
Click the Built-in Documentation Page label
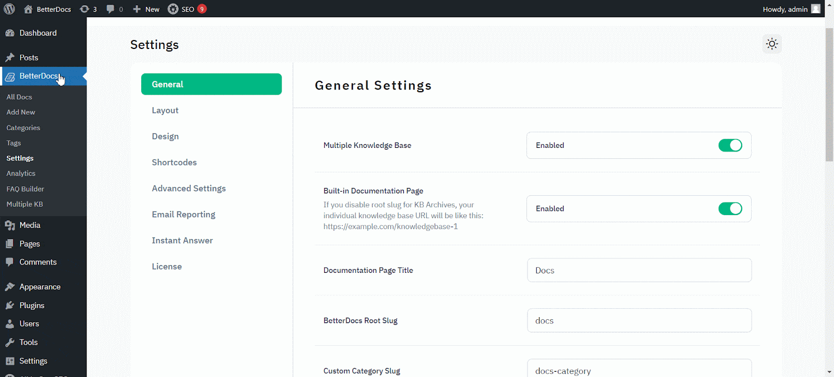click(373, 191)
